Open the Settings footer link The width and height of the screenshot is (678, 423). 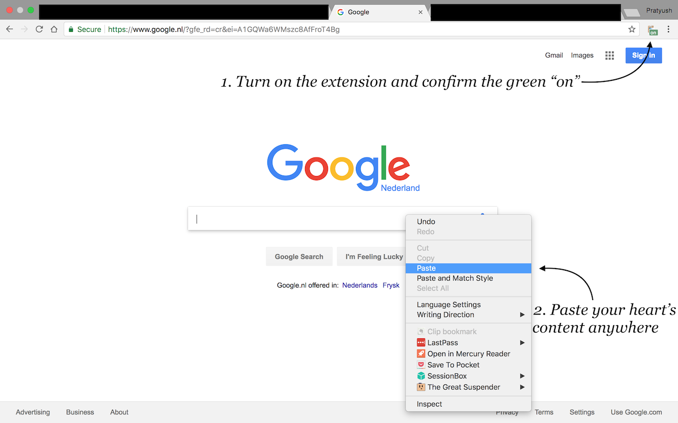(x=582, y=412)
